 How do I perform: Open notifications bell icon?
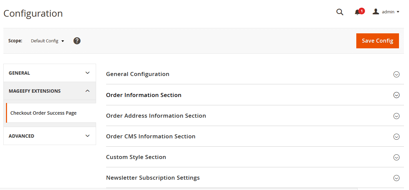click(x=357, y=12)
